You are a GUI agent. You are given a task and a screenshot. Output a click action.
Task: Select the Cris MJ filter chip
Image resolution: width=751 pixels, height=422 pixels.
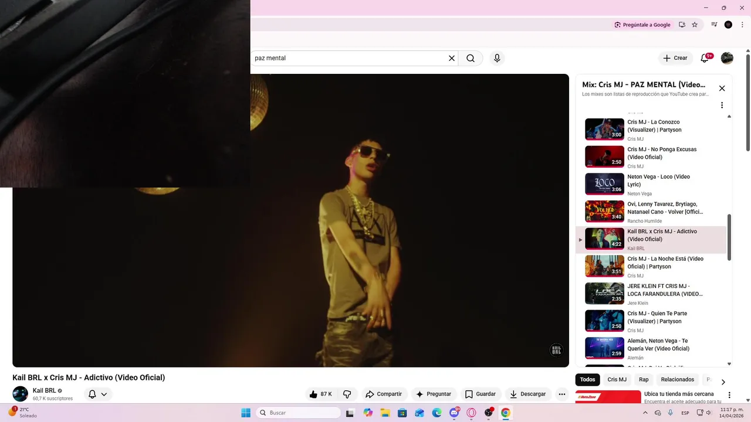(x=617, y=380)
